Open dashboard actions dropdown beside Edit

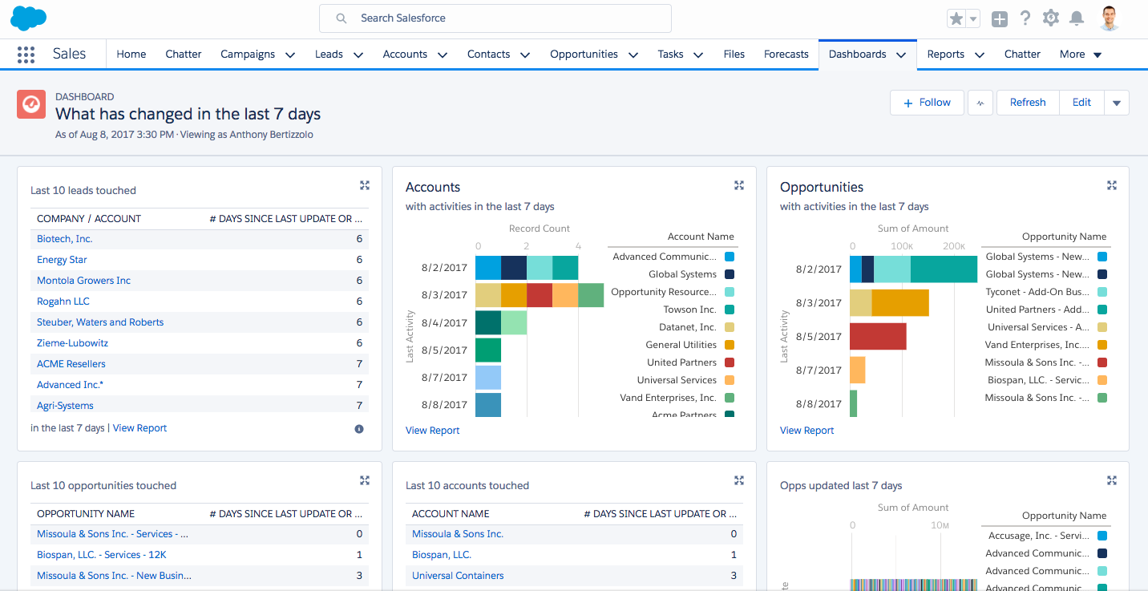pos(1117,103)
